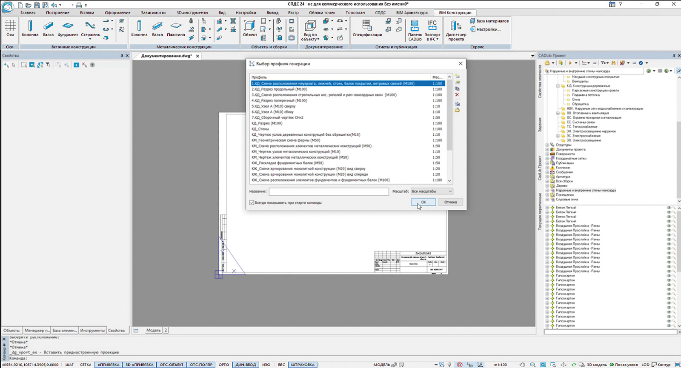Toggle ОТС-ПОЛЯР in status bar
This screenshot has height=368, width=681.
tap(201, 365)
